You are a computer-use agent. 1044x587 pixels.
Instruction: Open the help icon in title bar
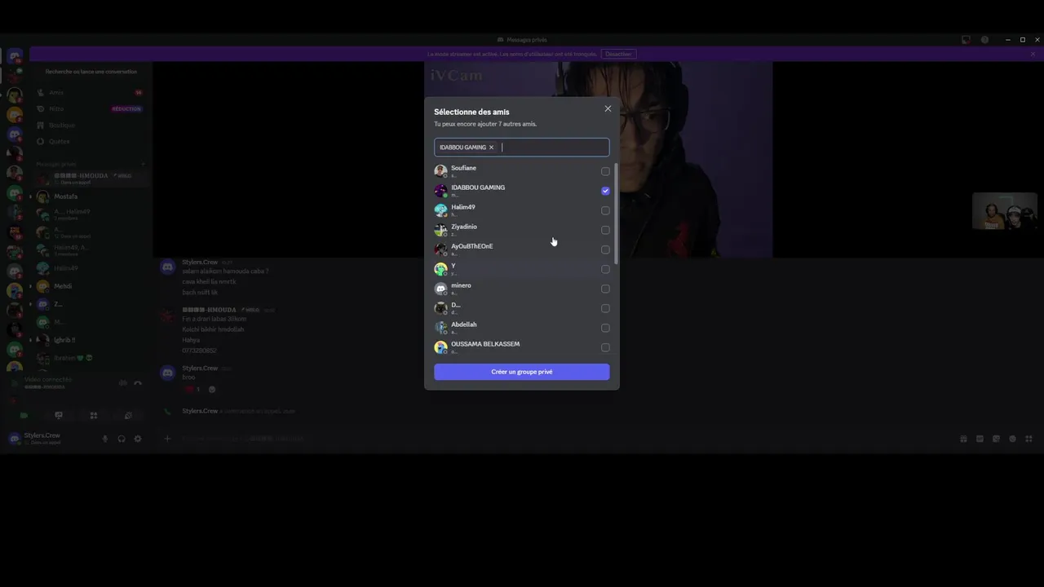tap(984, 39)
